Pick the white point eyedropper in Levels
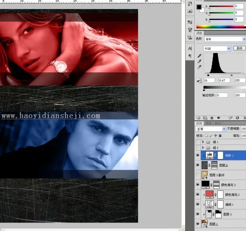 pyautogui.click(x=199, y=67)
